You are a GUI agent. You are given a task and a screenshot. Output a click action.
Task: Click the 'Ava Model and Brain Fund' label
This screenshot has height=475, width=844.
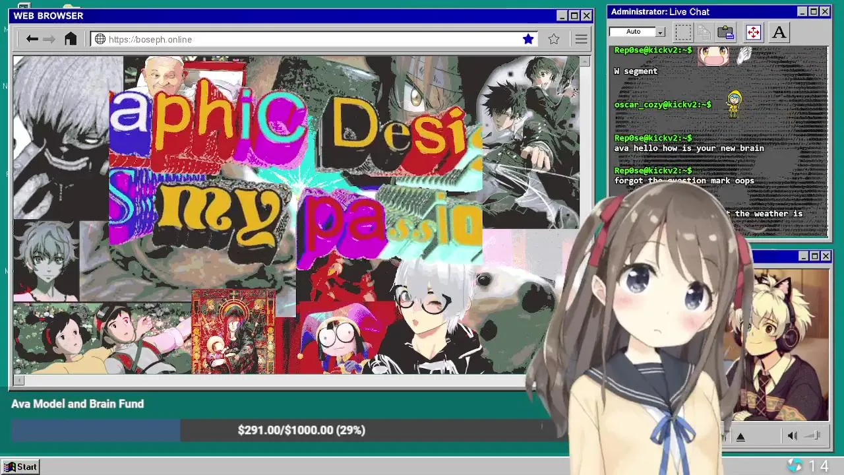77,404
